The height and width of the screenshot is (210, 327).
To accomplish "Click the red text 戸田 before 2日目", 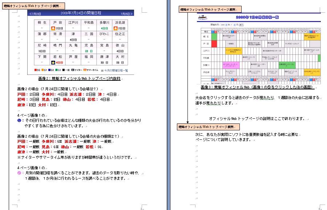I will click(x=21, y=94).
